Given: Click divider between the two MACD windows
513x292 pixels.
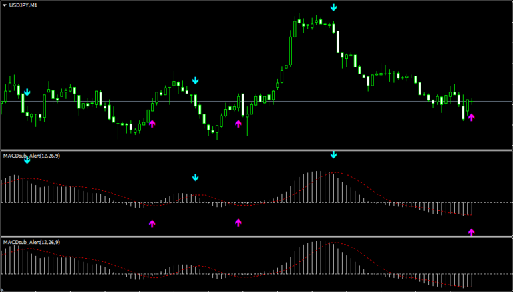Looking at the screenshot, I should point(256,237).
